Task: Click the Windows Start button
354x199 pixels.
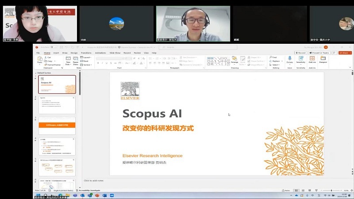Action: pyautogui.click(x=38, y=195)
